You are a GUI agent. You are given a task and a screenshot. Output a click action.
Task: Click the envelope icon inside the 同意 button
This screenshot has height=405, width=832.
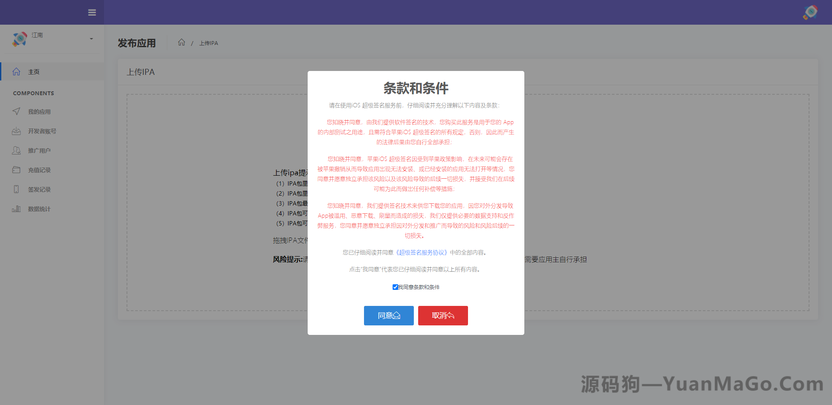point(397,315)
